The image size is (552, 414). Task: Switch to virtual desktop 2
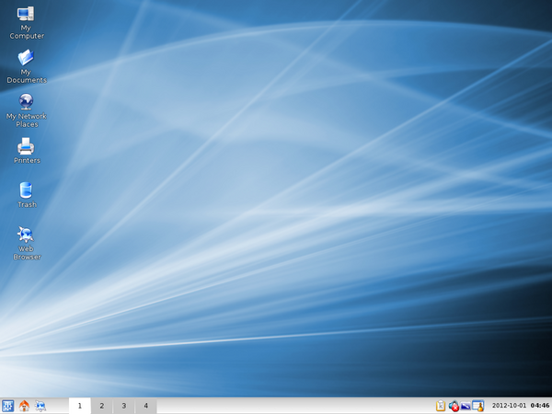pyautogui.click(x=102, y=406)
